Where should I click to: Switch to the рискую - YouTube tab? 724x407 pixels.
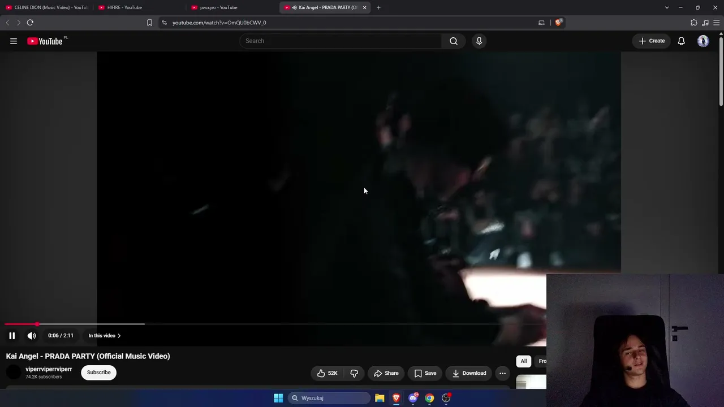point(232,7)
